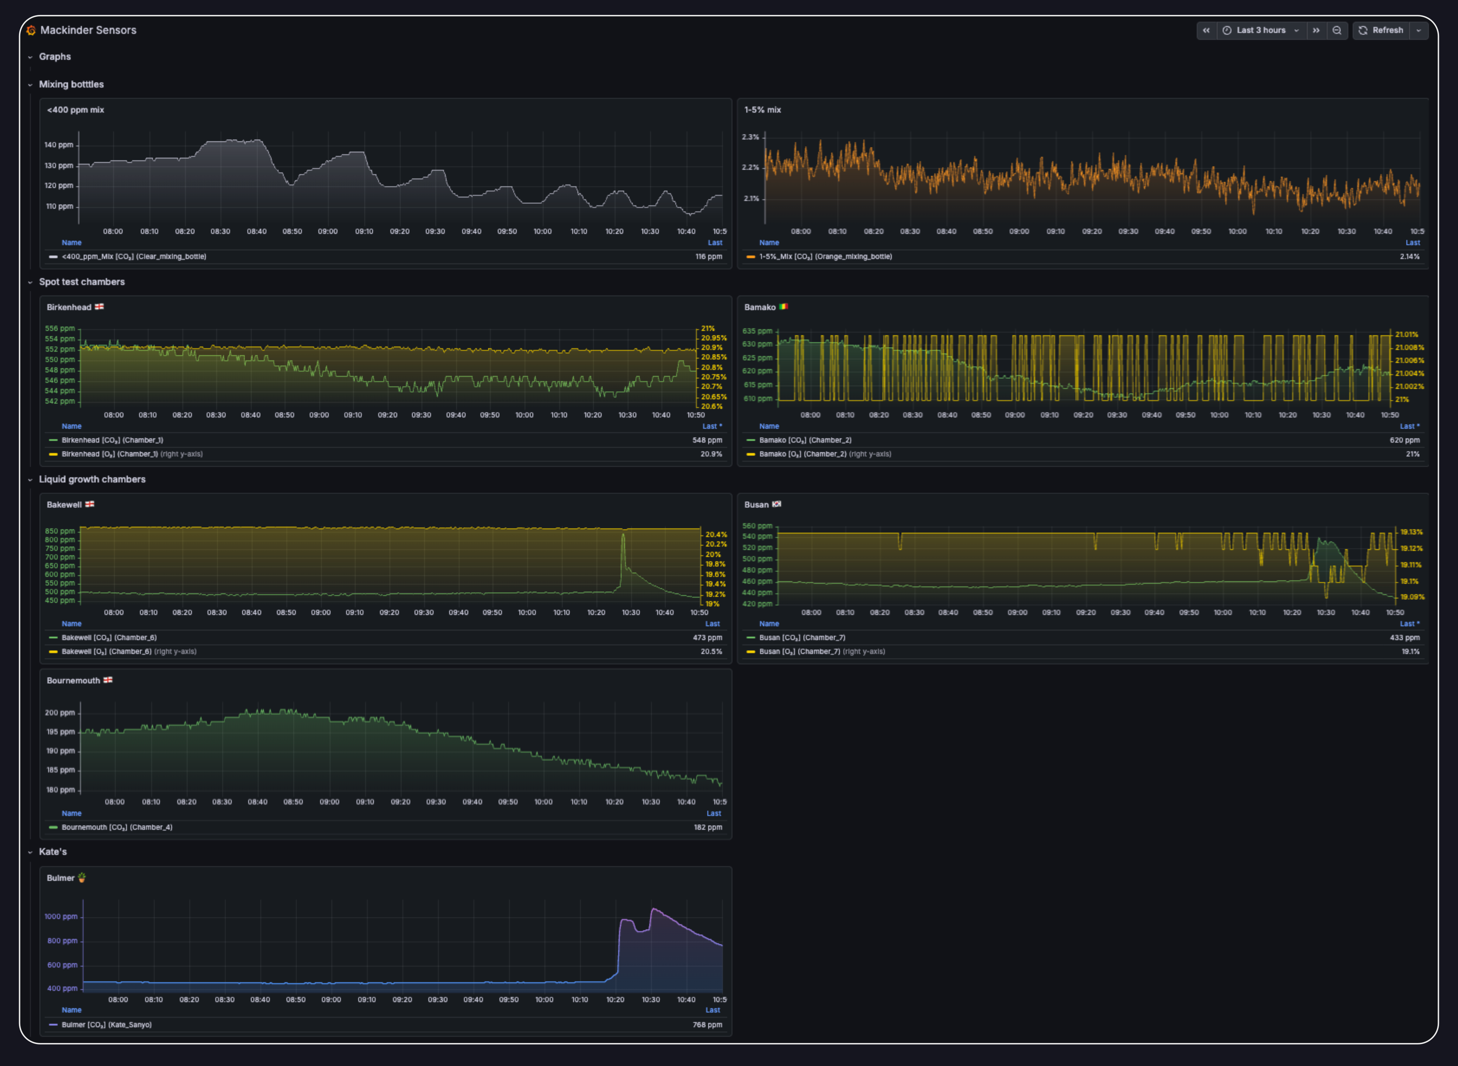This screenshot has height=1066, width=1458.
Task: Click the Grafana logo icon
Action: coord(31,30)
